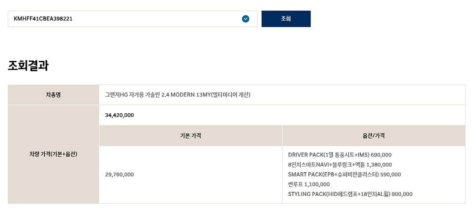This screenshot has height=209, width=472.
Task: Click the 기본 가격 column header
Action: coord(191,136)
